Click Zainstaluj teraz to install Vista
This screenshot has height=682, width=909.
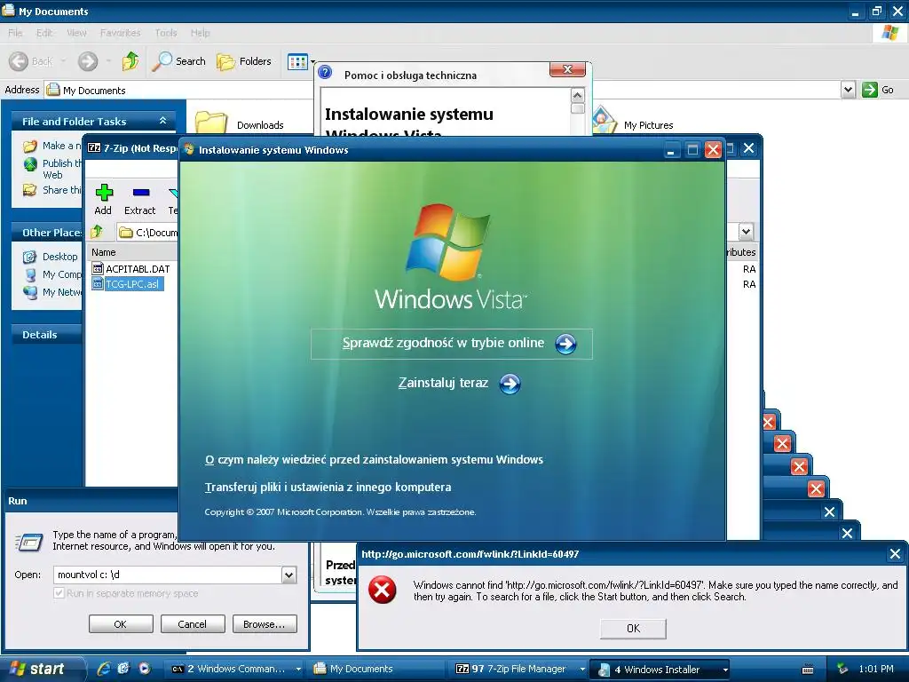(443, 383)
